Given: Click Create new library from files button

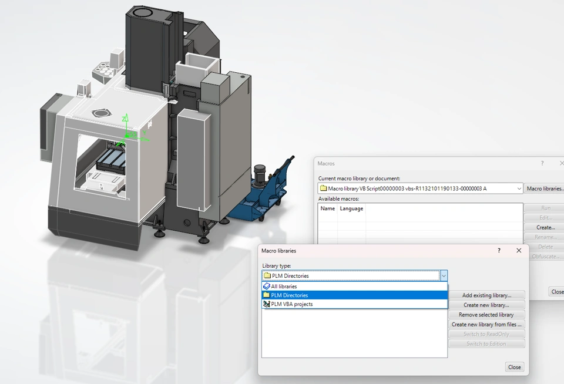Looking at the screenshot, I should [486, 324].
